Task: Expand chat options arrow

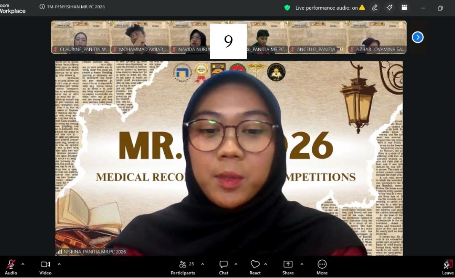Action: pos(236,264)
